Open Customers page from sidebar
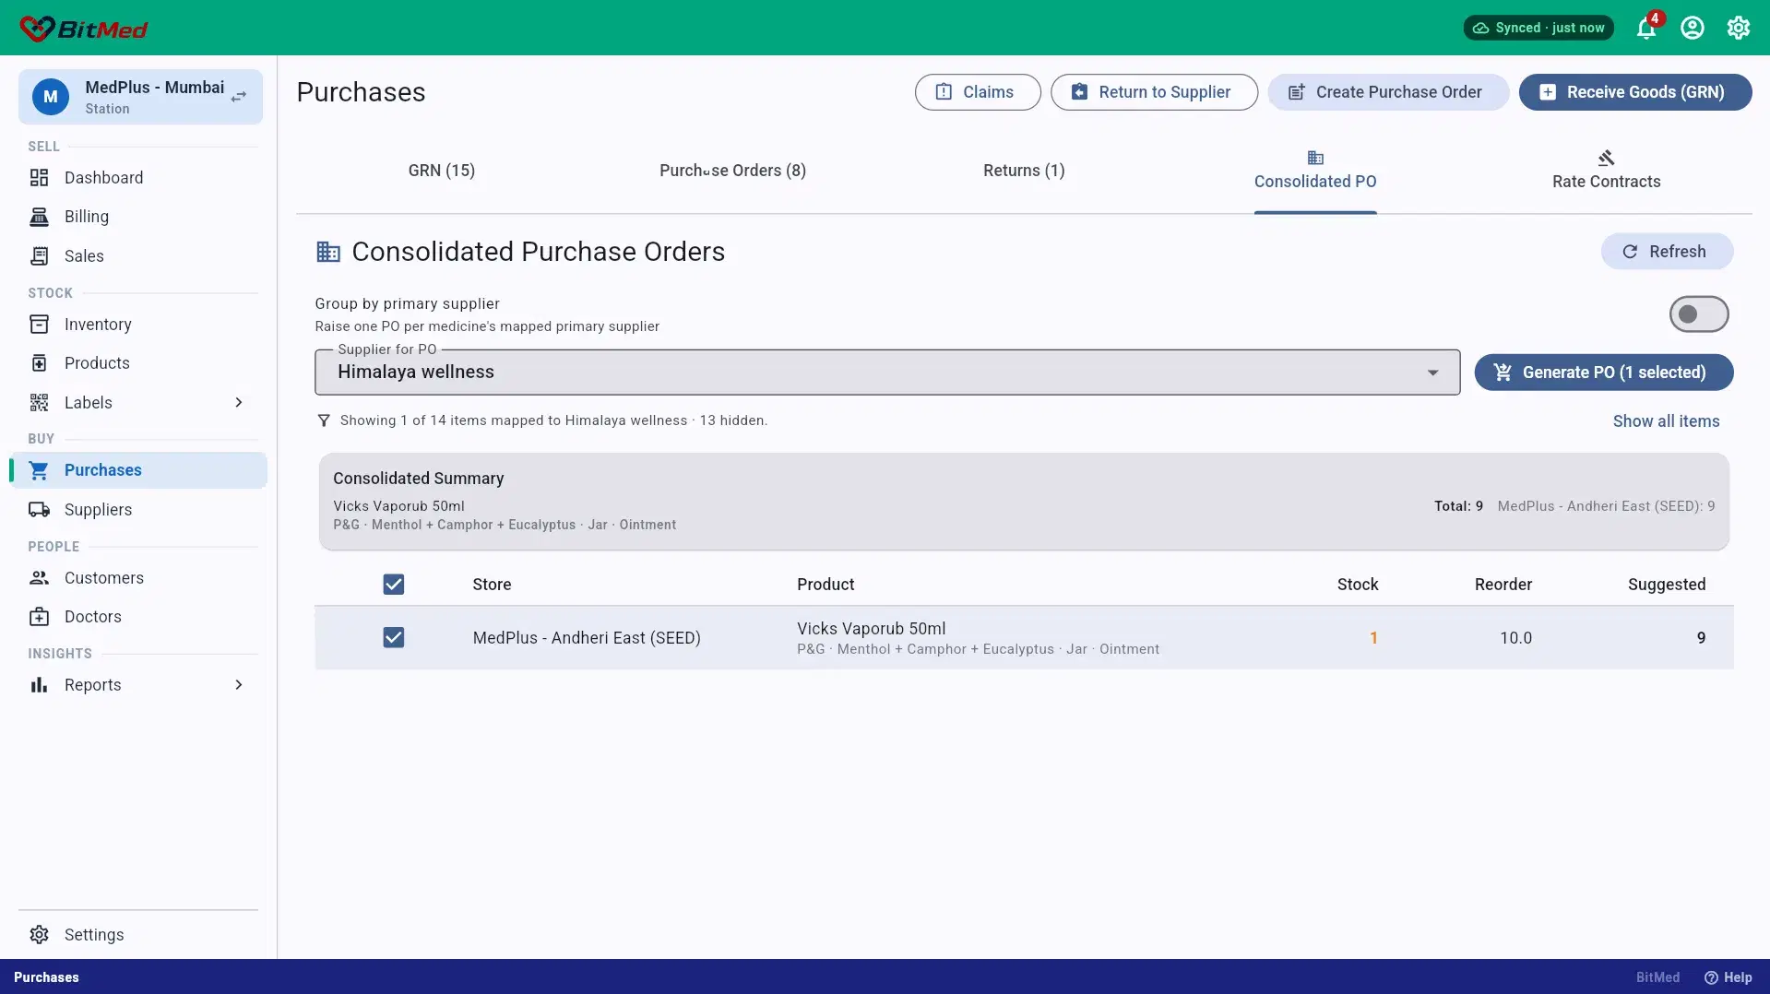 140,578
